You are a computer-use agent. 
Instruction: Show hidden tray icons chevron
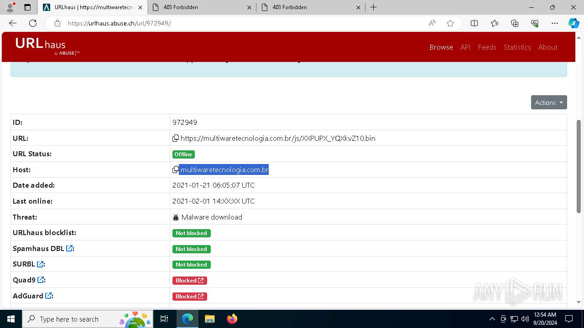492,319
